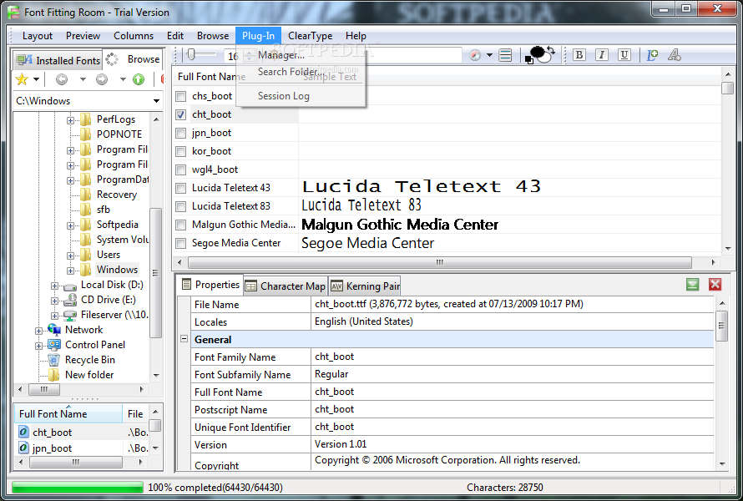Screen dimensions: 743x501
Task: Open the compass icon dropdown arrow
Action: pyautogui.click(x=489, y=55)
